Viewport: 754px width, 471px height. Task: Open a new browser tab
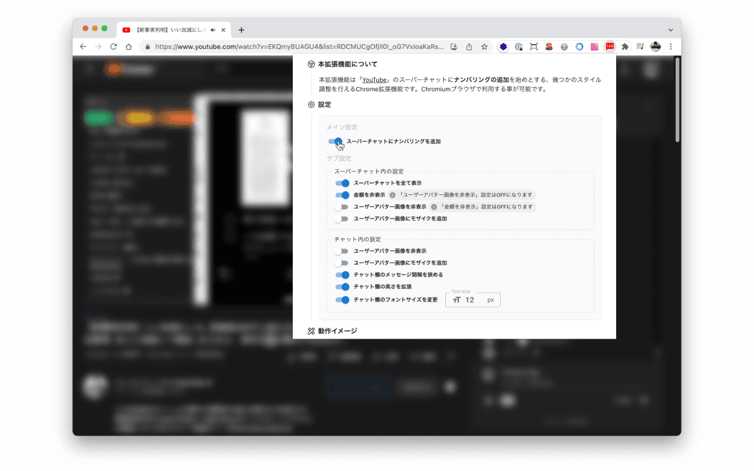click(242, 30)
